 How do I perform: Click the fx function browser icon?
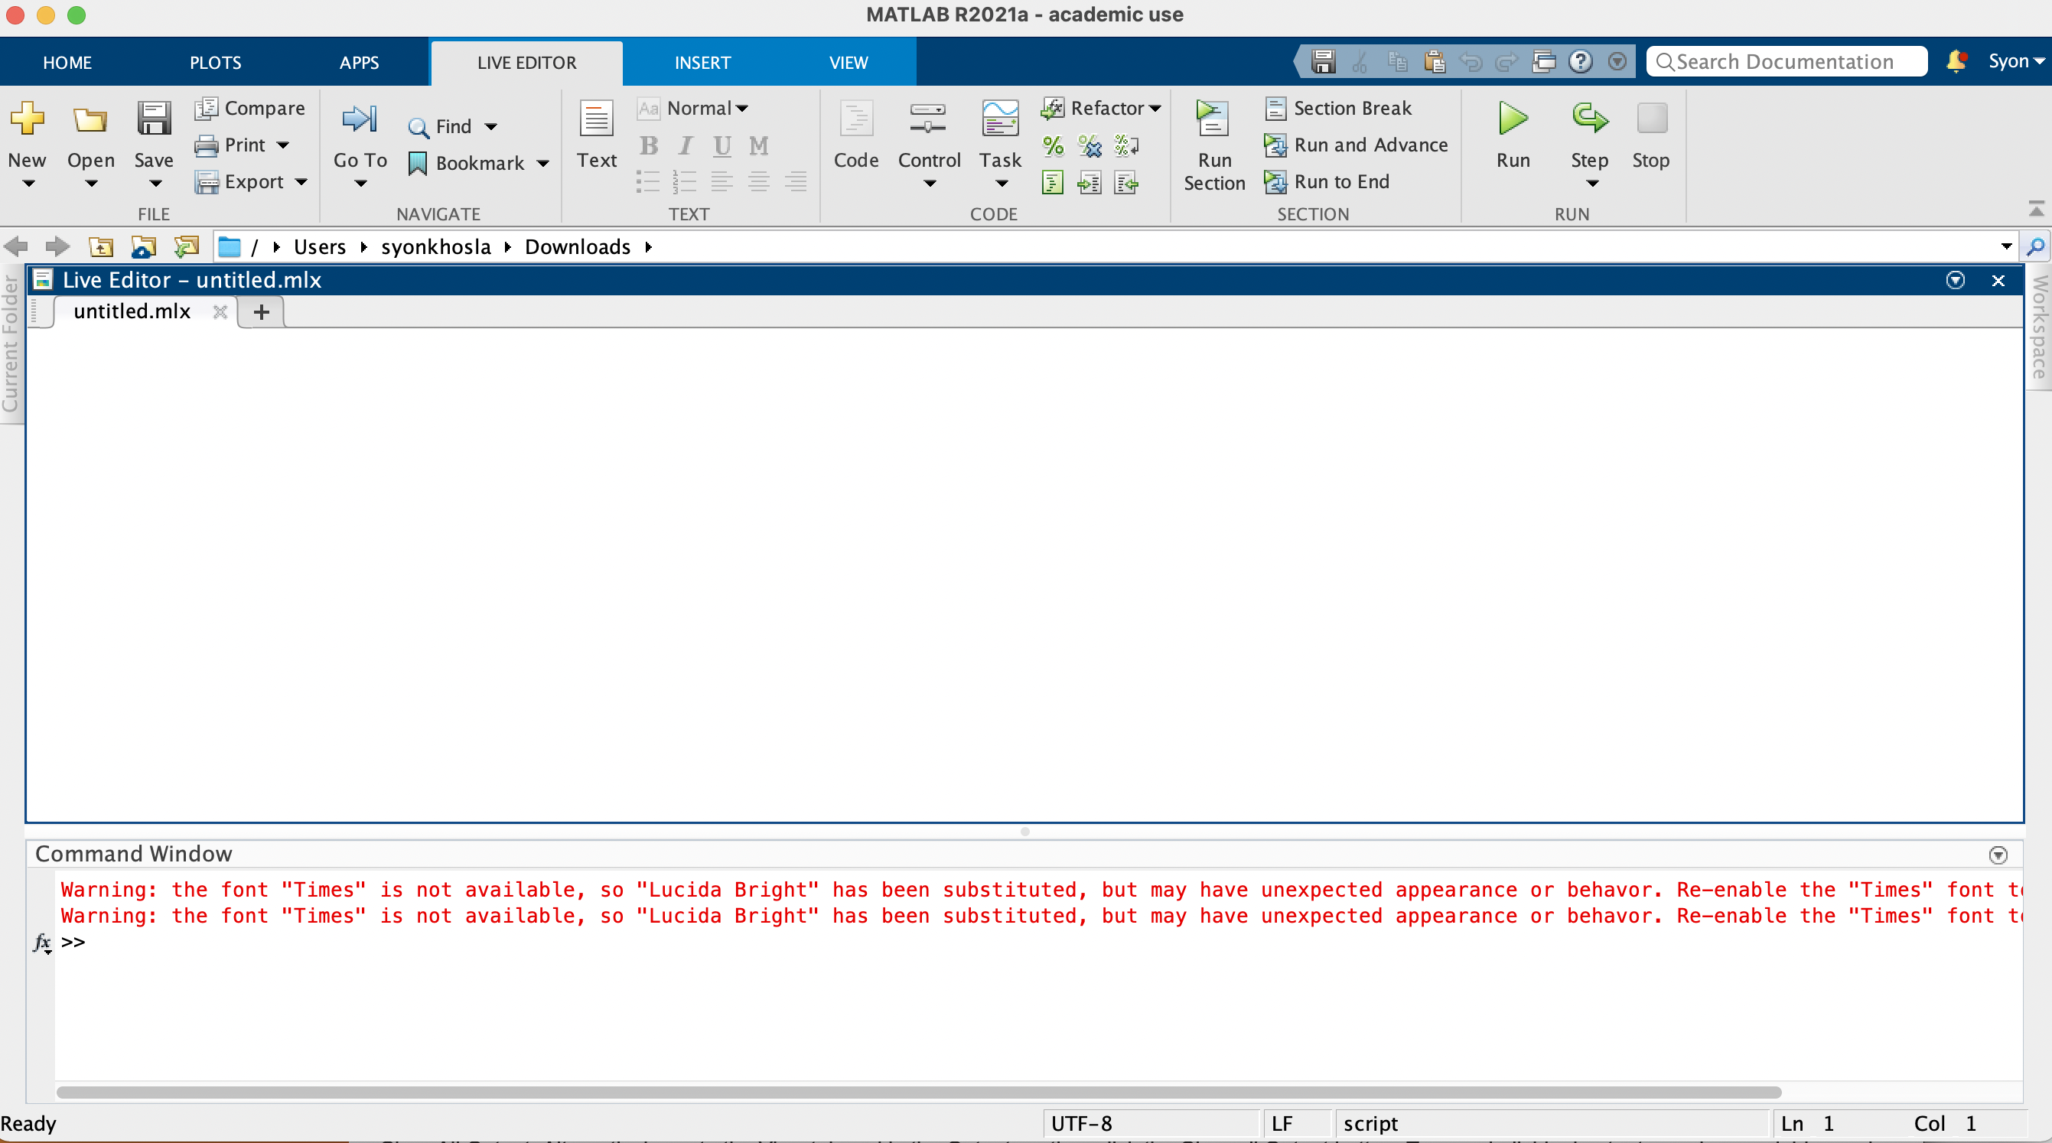pos(42,943)
